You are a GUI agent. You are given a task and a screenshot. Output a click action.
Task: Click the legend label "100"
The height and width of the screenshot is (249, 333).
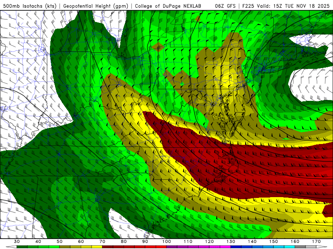(x=166, y=242)
